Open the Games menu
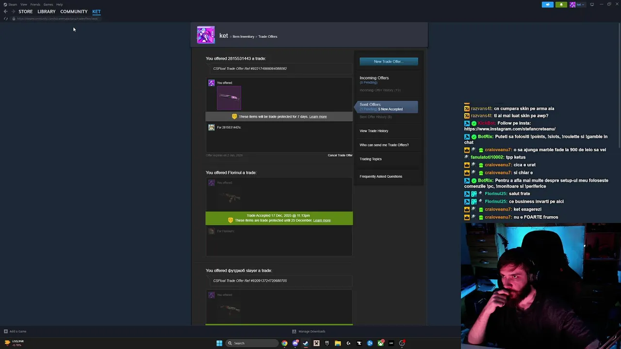Viewport: 621px width, 349px height. click(x=48, y=4)
